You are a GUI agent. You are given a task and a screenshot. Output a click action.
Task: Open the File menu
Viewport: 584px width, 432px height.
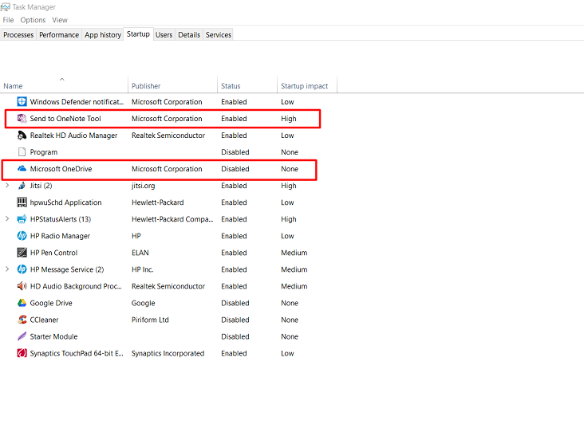[8, 20]
